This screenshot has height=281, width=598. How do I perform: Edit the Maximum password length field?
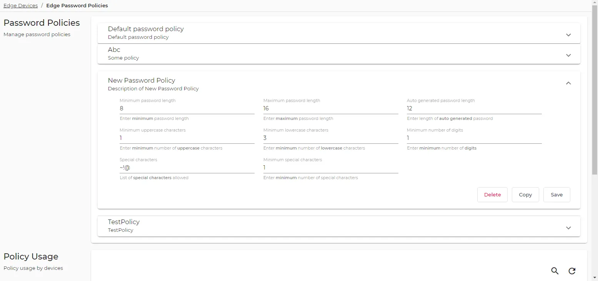click(x=331, y=108)
